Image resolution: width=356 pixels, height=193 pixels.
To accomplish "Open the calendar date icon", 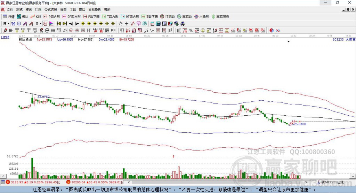I will [x=152, y=24].
